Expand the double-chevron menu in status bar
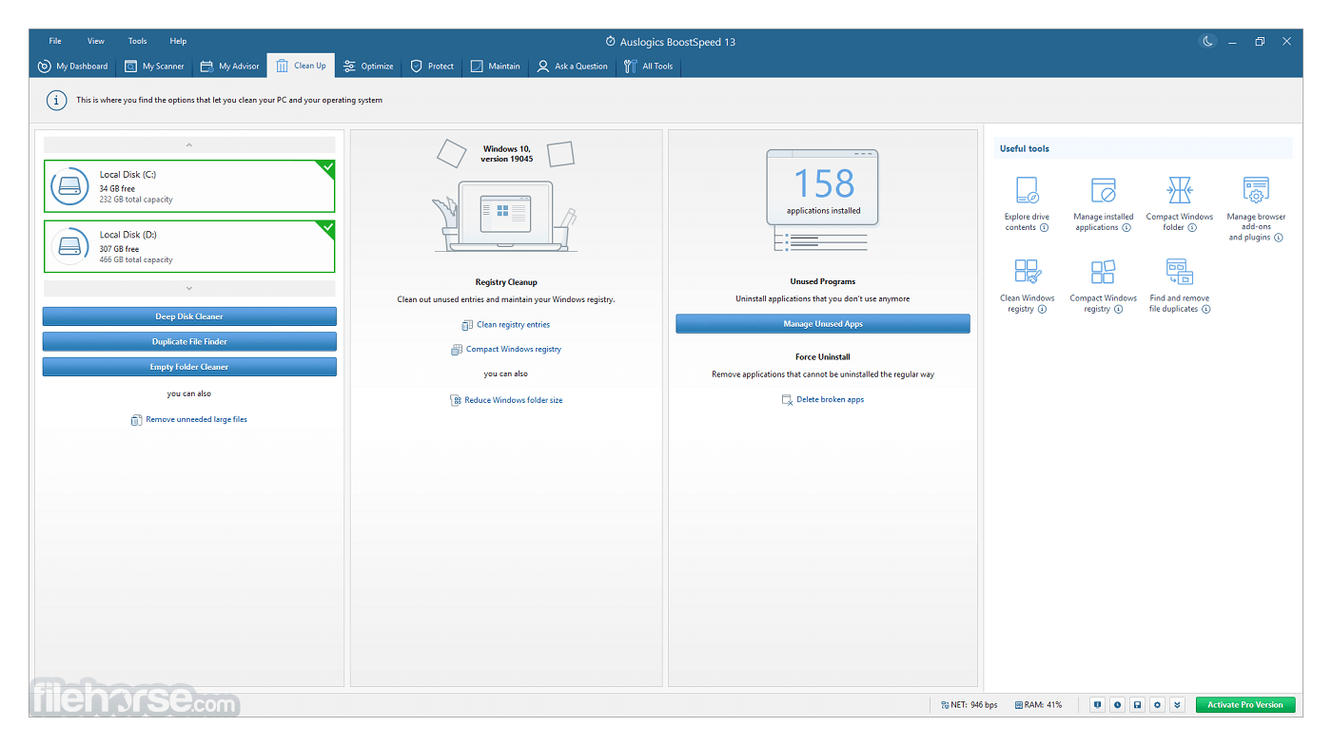The height and width of the screenshot is (746, 1332). point(1177,705)
